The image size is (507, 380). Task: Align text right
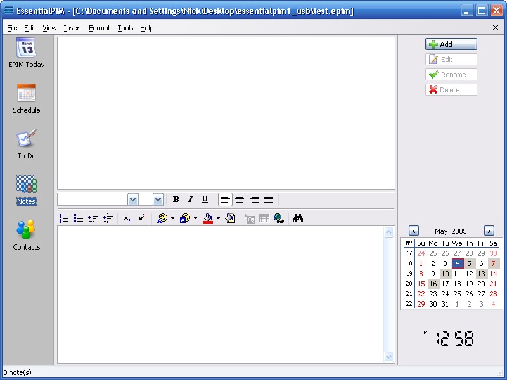(254, 199)
